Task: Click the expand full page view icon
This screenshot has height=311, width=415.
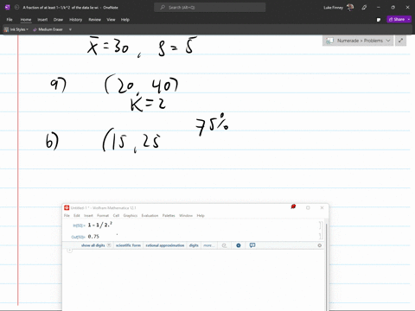Action: pos(400,41)
